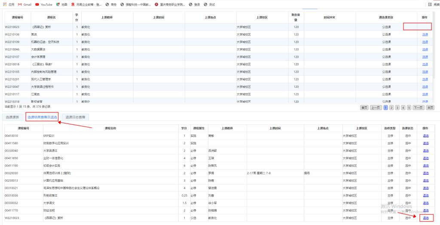The height and width of the screenshot is (225, 440).
Task: Jump to the 末页 last page
Action: click(x=430, y=108)
